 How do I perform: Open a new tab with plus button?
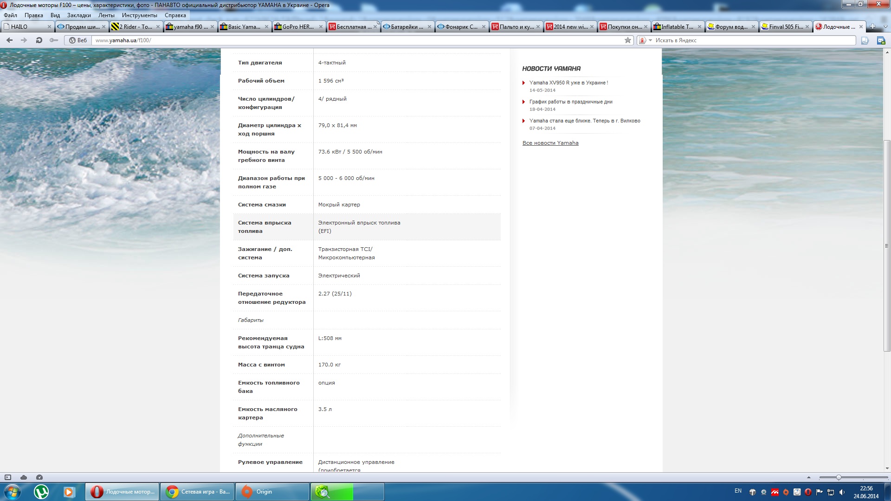coord(872,26)
